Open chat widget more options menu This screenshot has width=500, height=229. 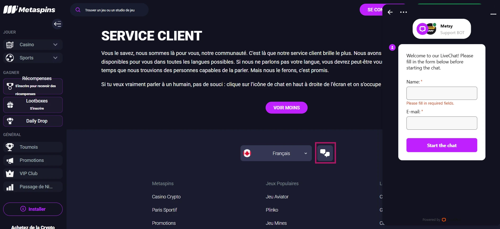[403, 12]
